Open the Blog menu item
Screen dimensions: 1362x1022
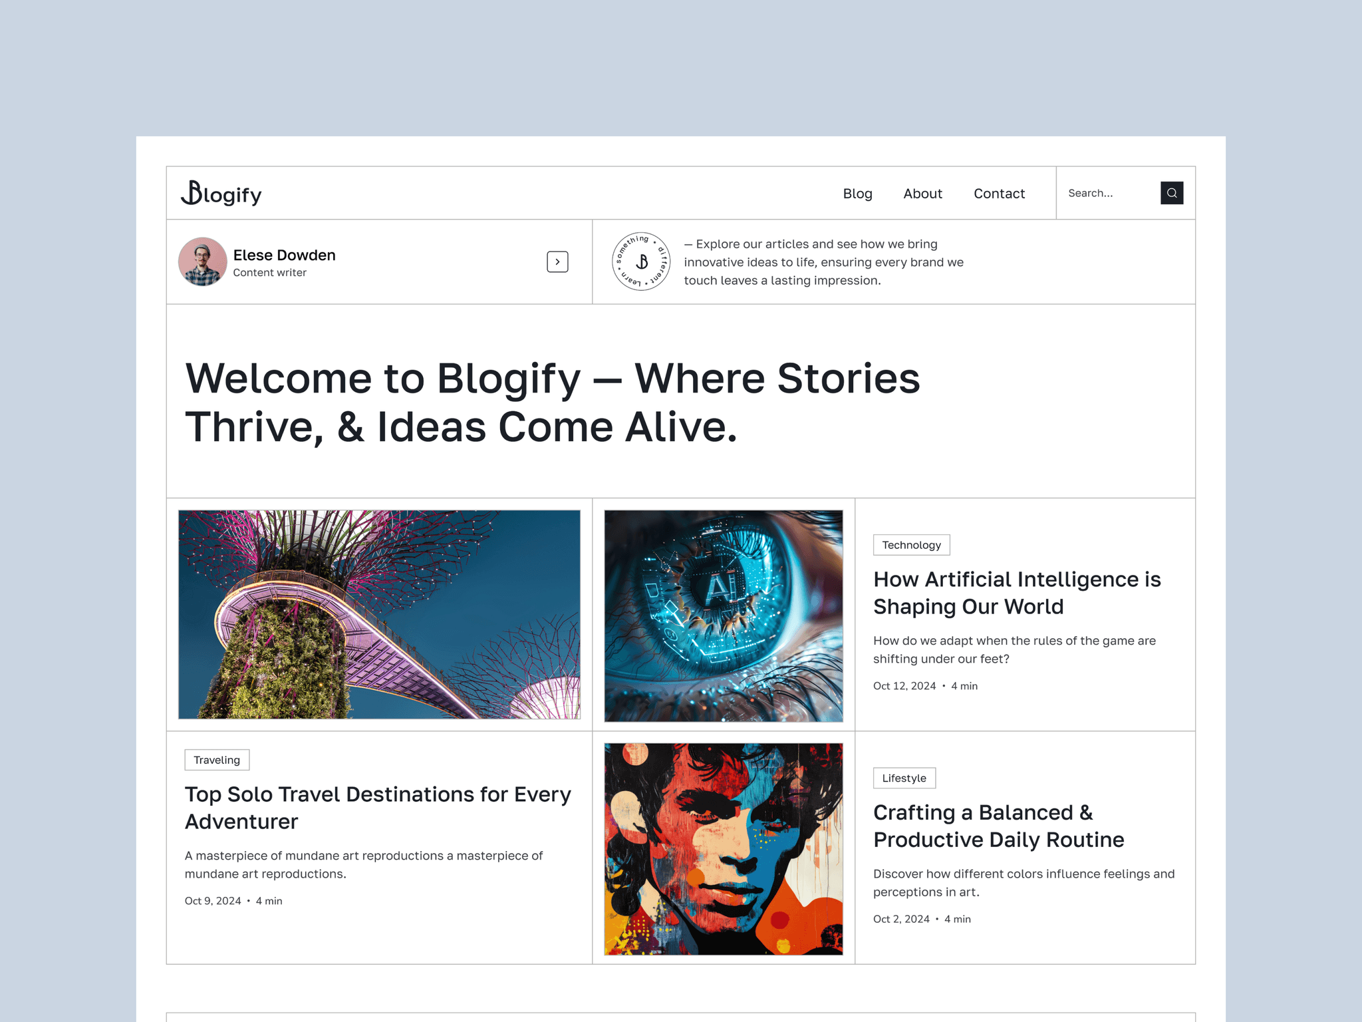857,194
